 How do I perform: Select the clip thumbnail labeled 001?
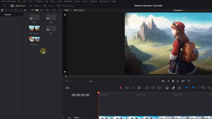coord(34,18)
